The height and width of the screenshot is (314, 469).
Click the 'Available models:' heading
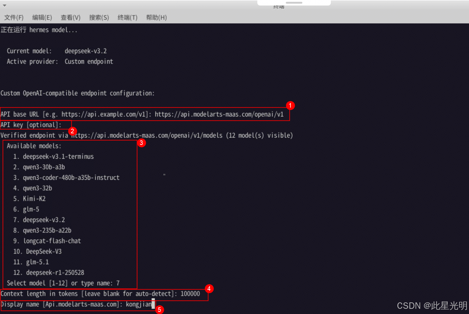click(34, 146)
